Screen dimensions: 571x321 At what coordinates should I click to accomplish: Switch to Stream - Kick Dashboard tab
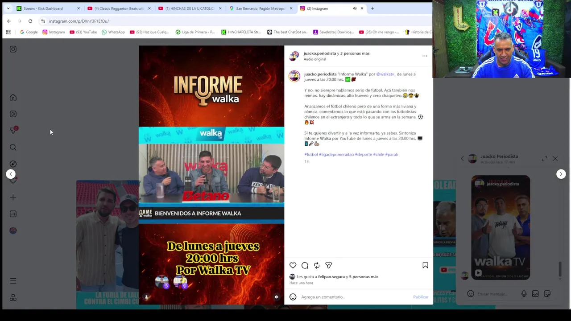[x=49, y=8]
